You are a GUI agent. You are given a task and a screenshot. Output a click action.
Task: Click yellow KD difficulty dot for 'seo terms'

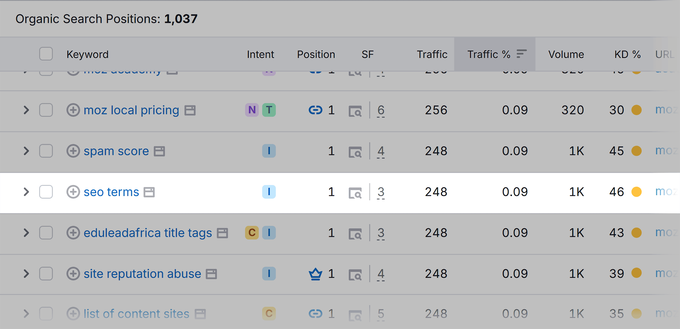[x=636, y=192]
